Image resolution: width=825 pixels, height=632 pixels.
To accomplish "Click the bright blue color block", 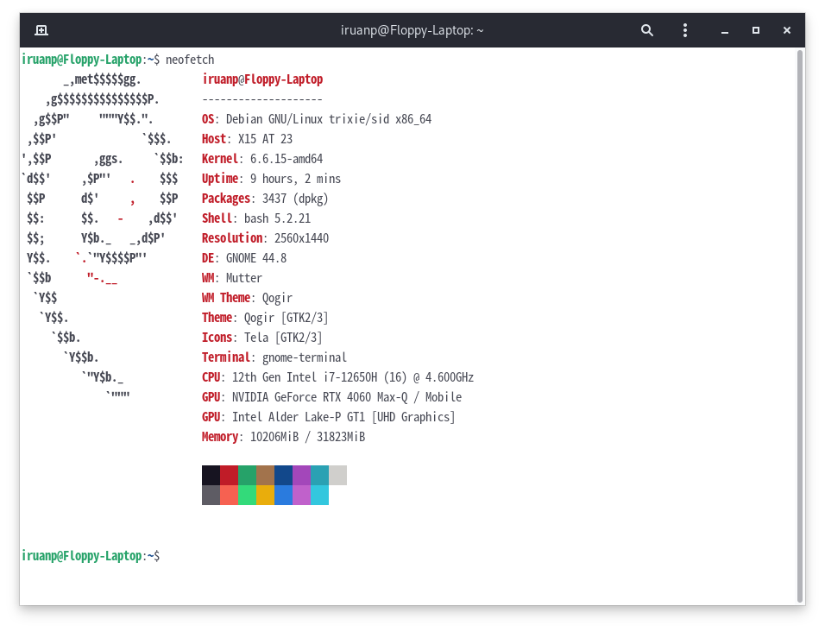I will (284, 496).
